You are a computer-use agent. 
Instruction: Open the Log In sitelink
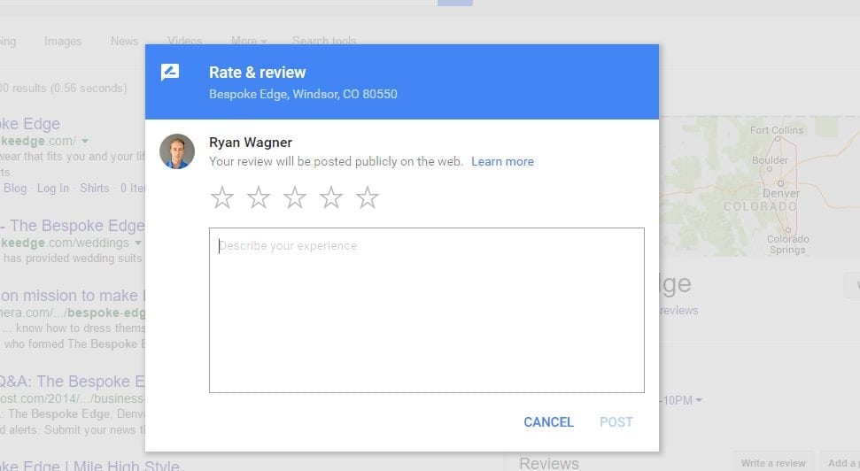tap(53, 188)
